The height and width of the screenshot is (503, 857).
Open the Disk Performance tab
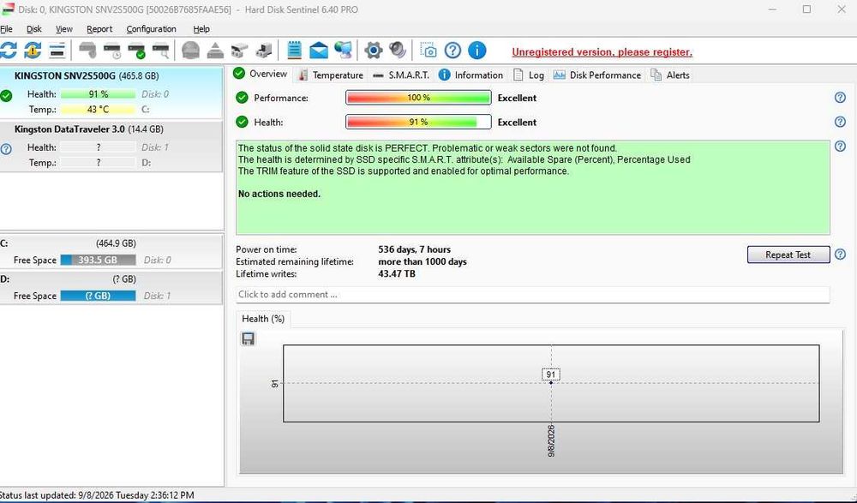point(597,75)
